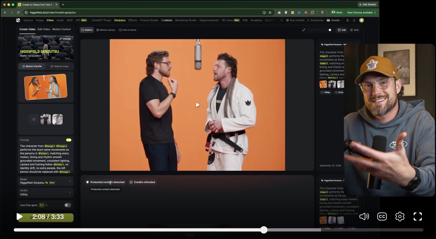
Task: Open the Audio nav item
Action: (60, 20)
